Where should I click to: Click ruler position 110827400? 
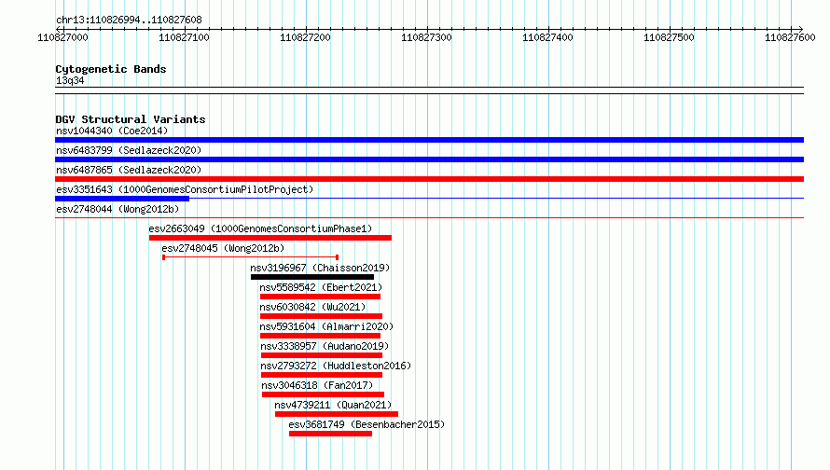(x=547, y=37)
